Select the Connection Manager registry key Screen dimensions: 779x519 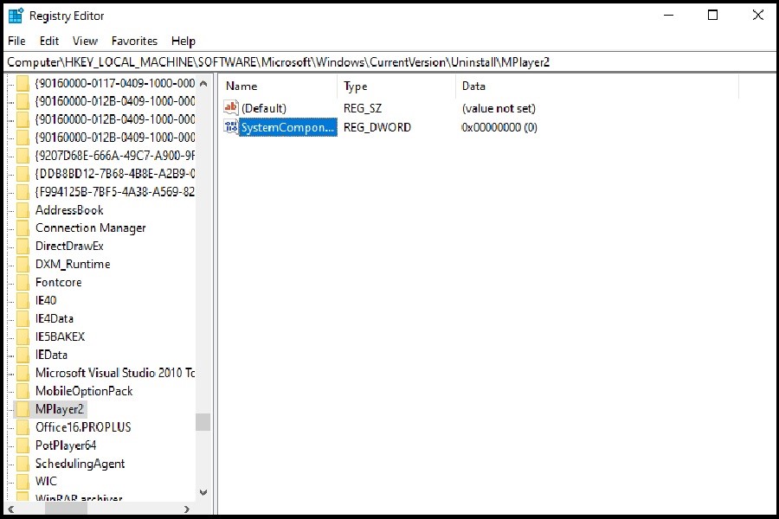(x=90, y=228)
